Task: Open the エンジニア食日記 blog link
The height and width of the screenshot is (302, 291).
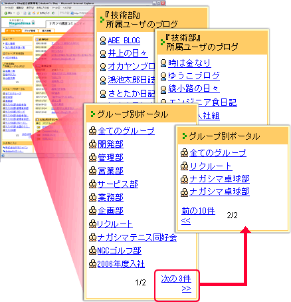Action: [203, 102]
